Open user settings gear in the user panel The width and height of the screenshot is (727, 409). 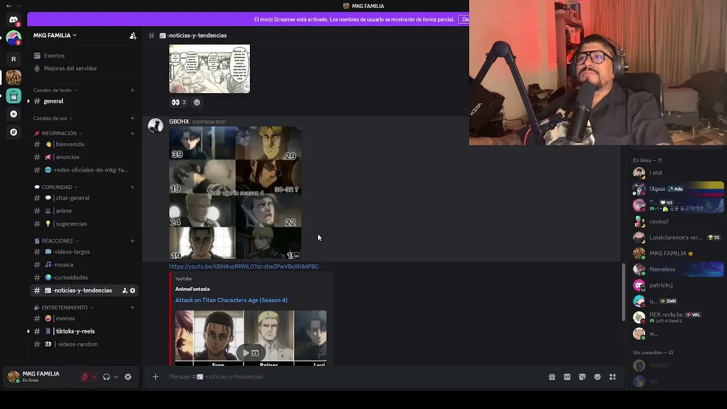[128, 377]
